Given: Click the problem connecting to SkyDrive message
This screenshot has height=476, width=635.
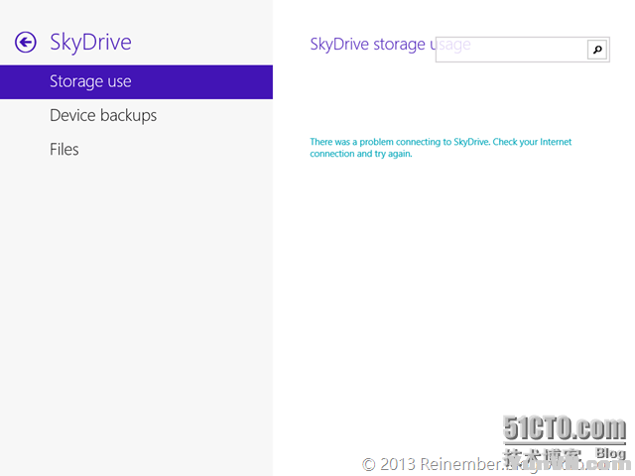Looking at the screenshot, I should point(441,148).
